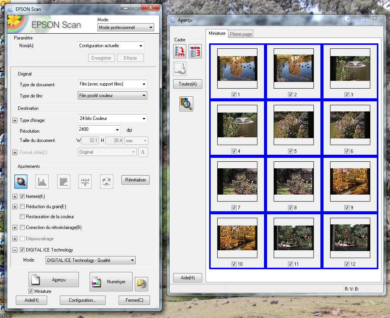Uncheck the Netteté checkbox
Screen dimensions: 390x318
point(22,197)
